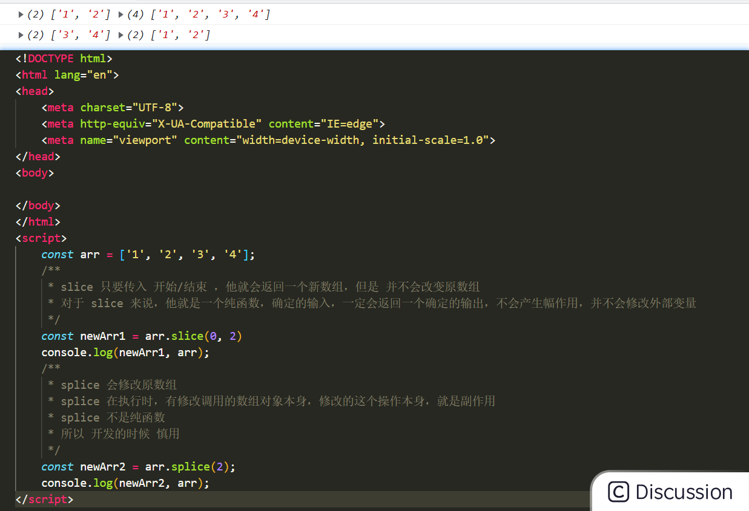Click the const newArr2 = arr.splice(2) line
Screen dimensions: 749x511
coord(138,467)
